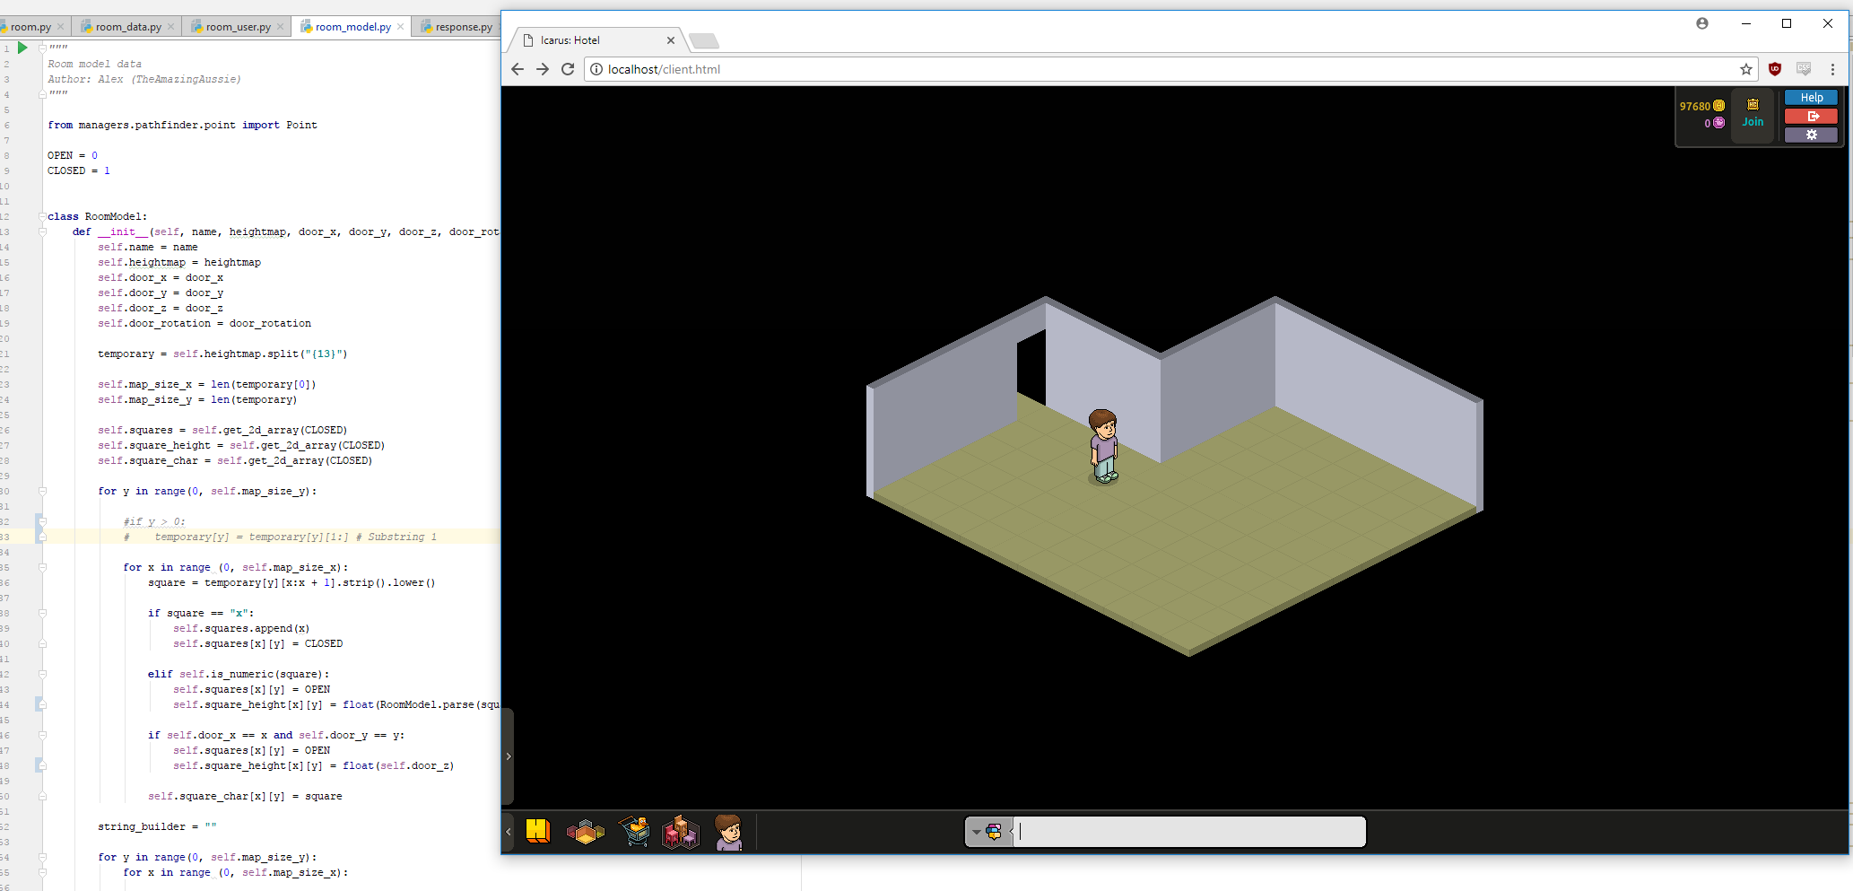The width and height of the screenshot is (1853, 891).
Task: Open the Help button
Action: click(1811, 97)
